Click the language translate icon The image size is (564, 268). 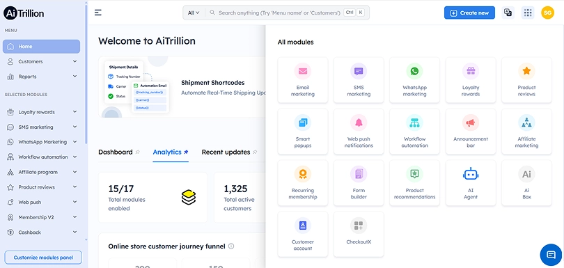(508, 13)
